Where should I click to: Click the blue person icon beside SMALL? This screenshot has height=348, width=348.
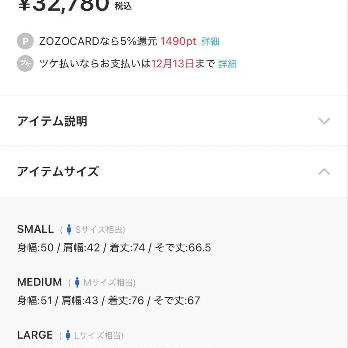(69, 230)
